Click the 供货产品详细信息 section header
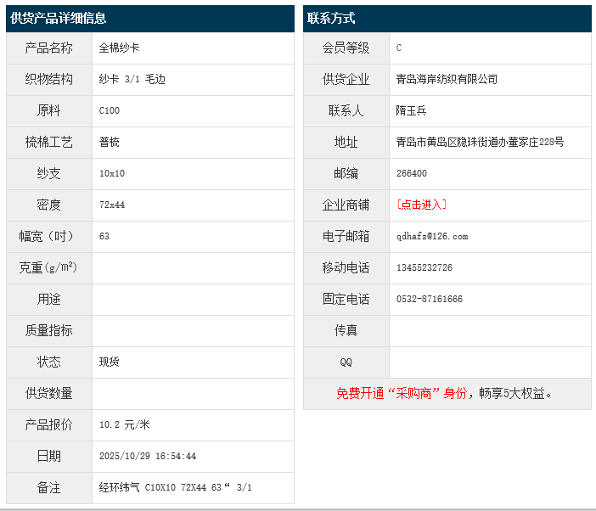Viewport: 596px width, 511px height. coord(59,18)
